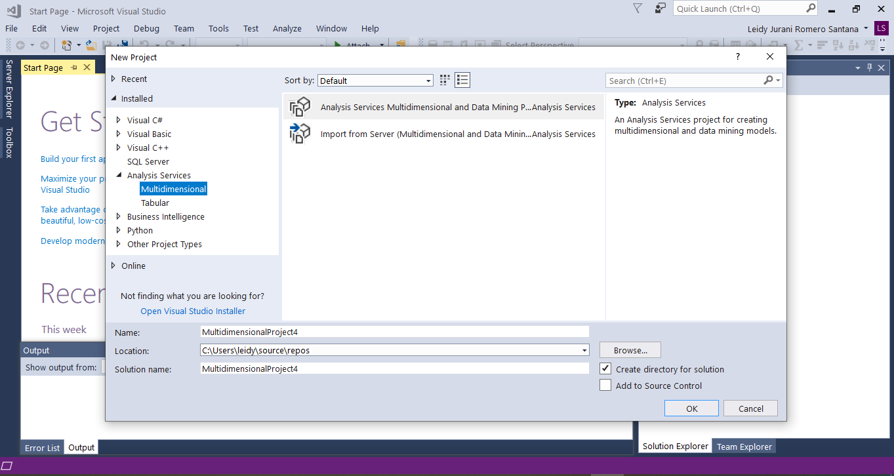Switch template view to small icons
Image resolution: width=894 pixels, height=476 pixels.
pos(445,81)
